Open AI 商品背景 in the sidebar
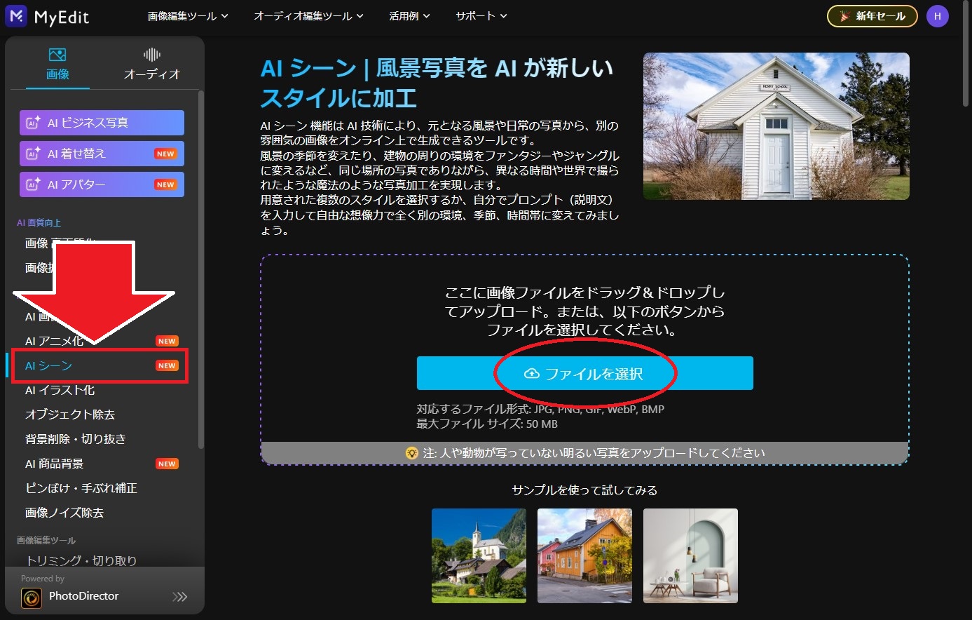This screenshot has height=620, width=972. (x=101, y=464)
